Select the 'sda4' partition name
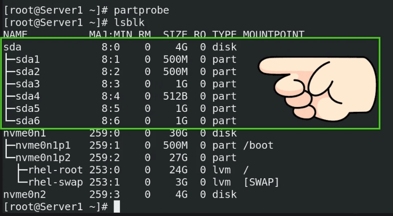Screen dimensions: 393x216 [x=28, y=96]
